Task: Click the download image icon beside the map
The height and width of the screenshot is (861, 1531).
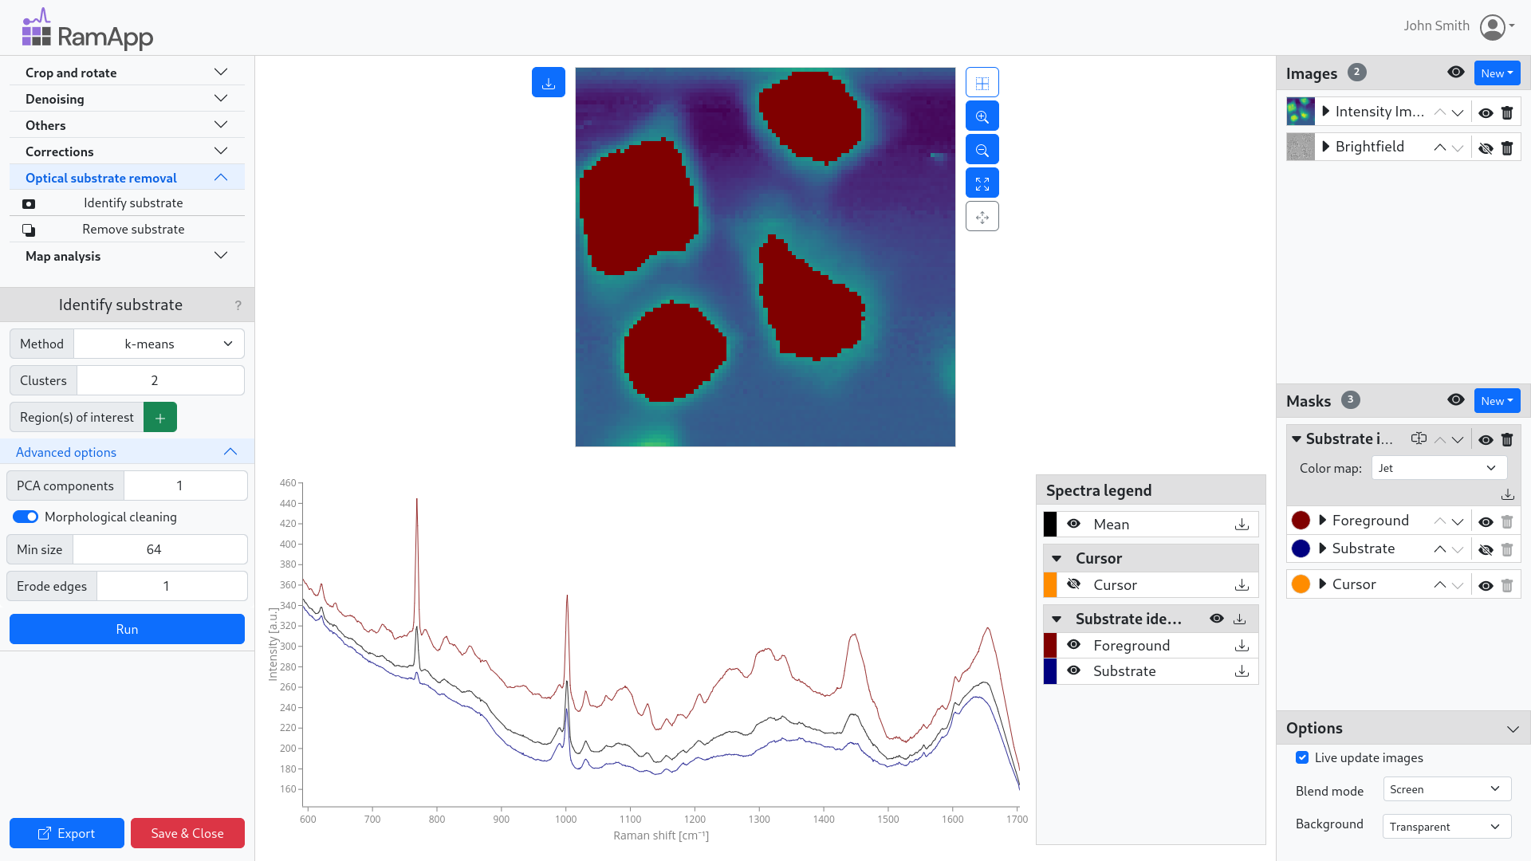Action: [549, 83]
